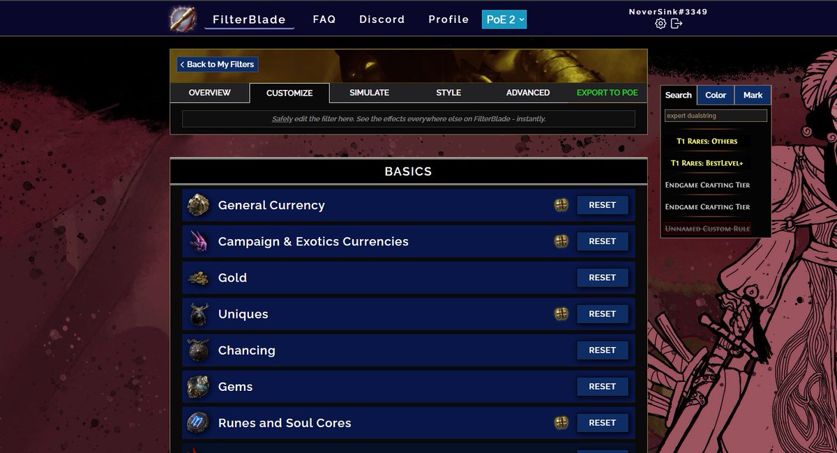Click the Campaign & Exotics Currencies crystal icon
This screenshot has width=837, height=453.
[x=199, y=241]
